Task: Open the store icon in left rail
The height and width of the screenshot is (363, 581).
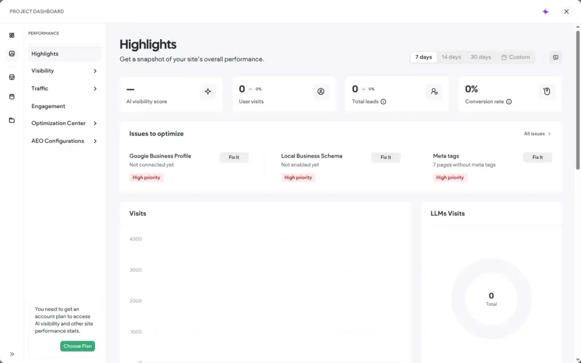Action: [12, 77]
